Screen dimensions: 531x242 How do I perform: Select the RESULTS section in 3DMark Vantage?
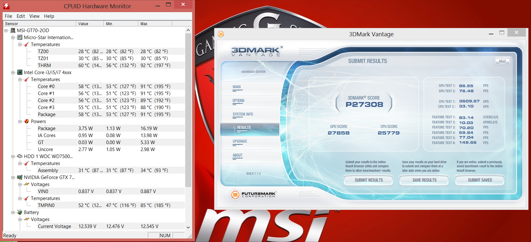coord(250,129)
